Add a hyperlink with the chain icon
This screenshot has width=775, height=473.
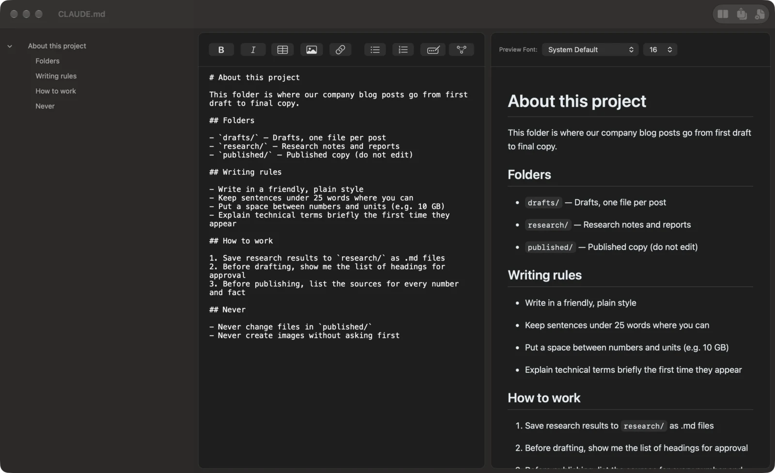[341, 50]
